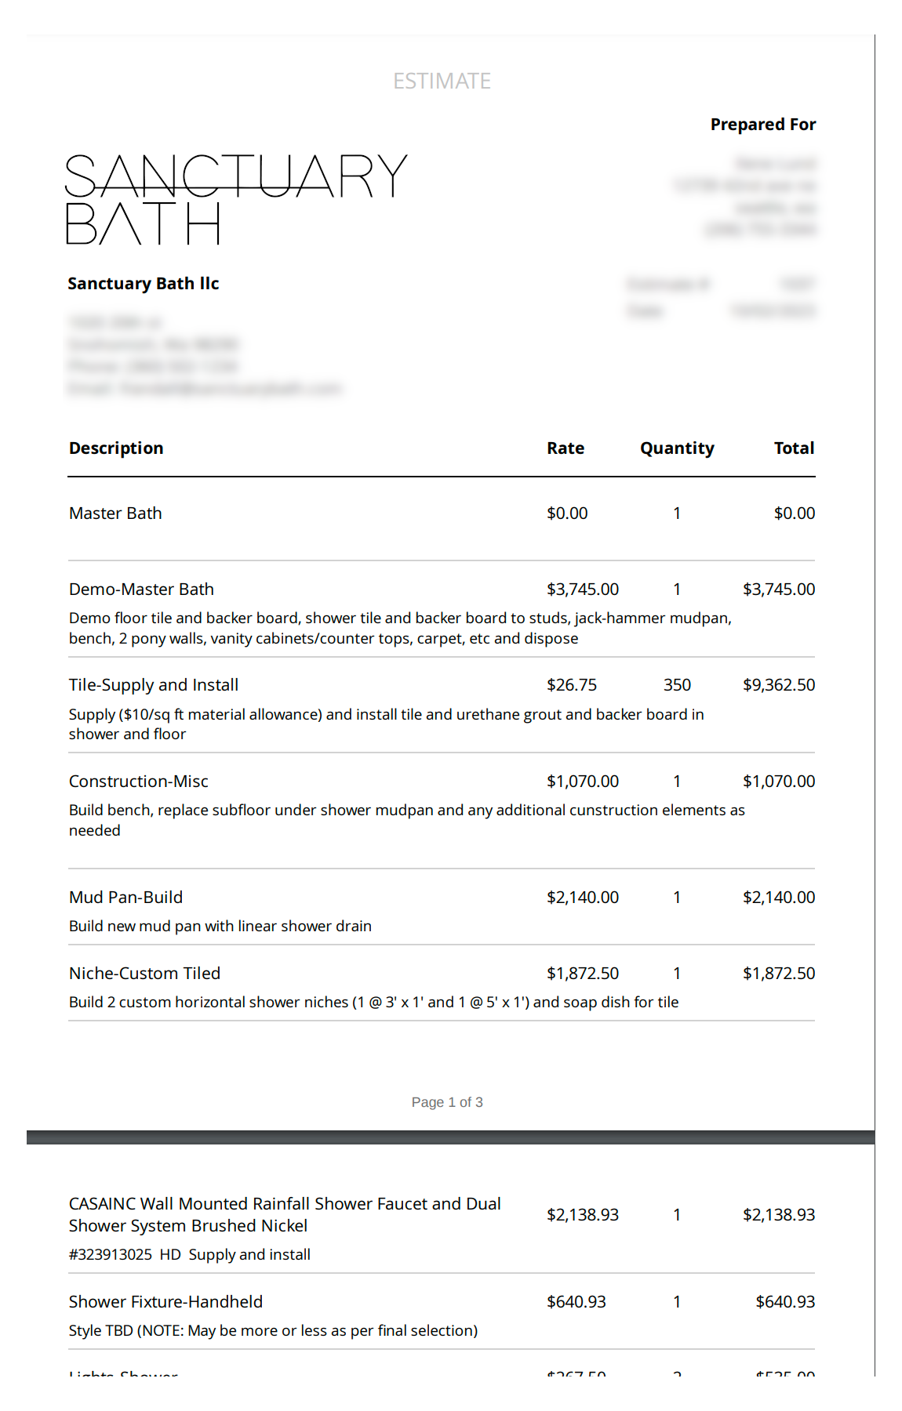The image size is (902, 1411).
Task: Select the Construction-Misc item title
Action: pyautogui.click(x=139, y=782)
